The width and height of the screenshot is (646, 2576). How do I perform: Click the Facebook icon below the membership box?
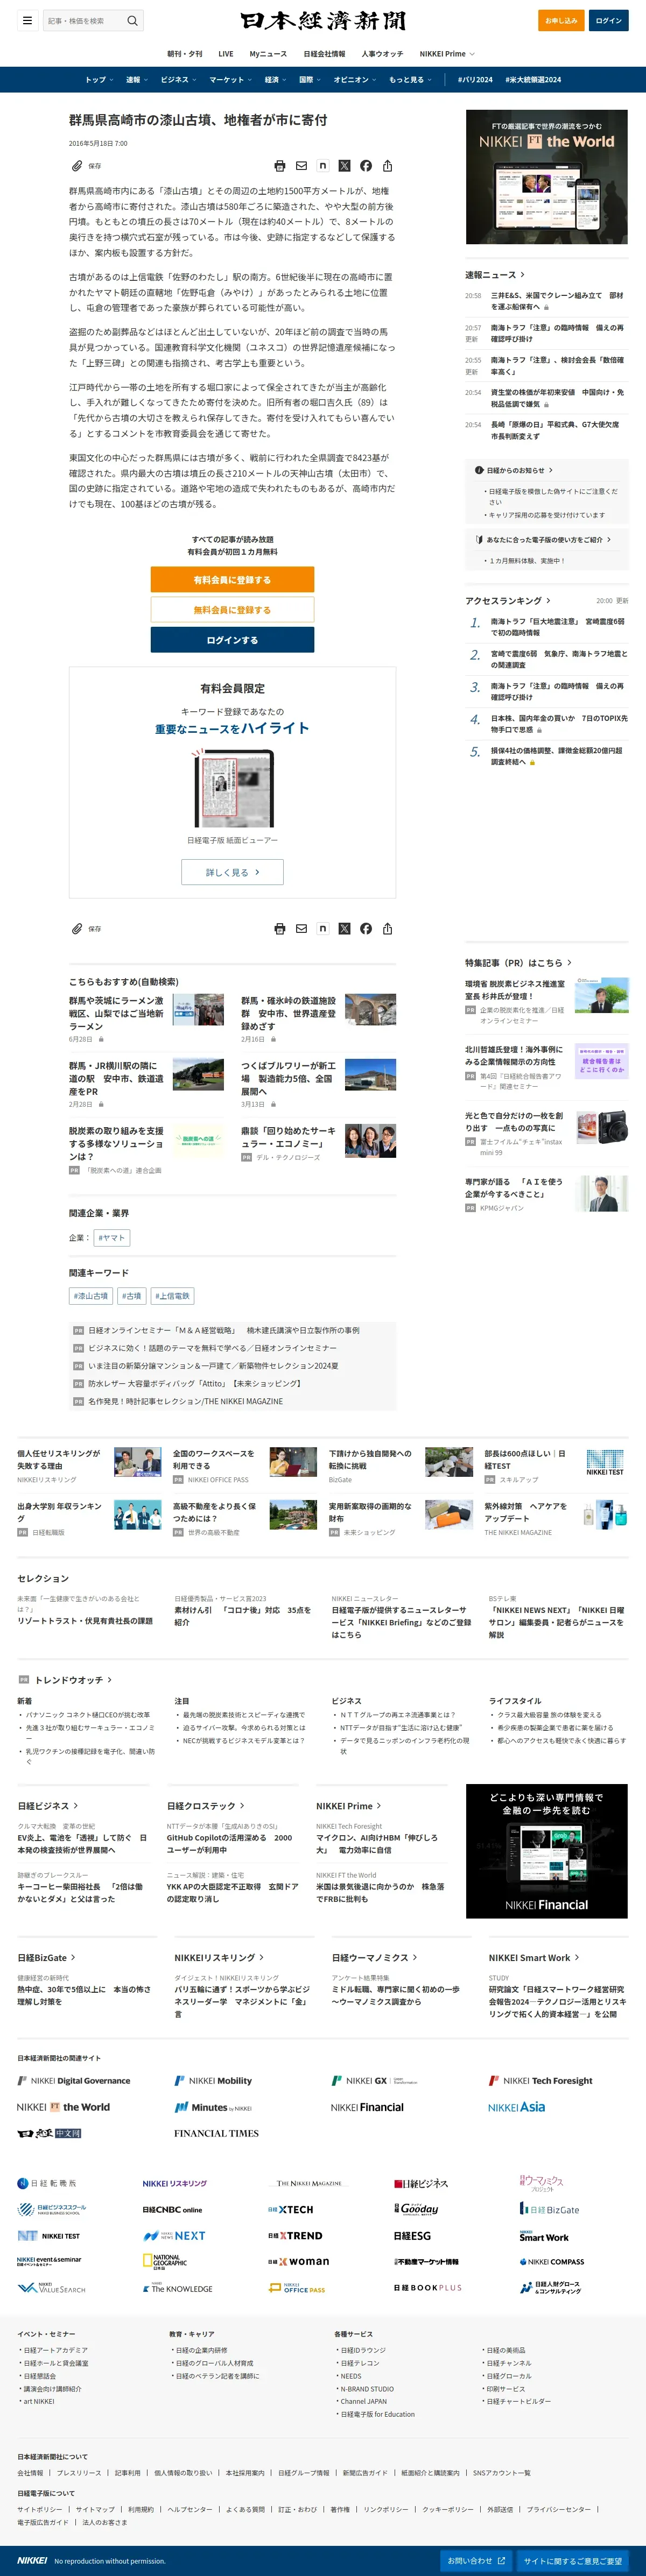click(366, 929)
